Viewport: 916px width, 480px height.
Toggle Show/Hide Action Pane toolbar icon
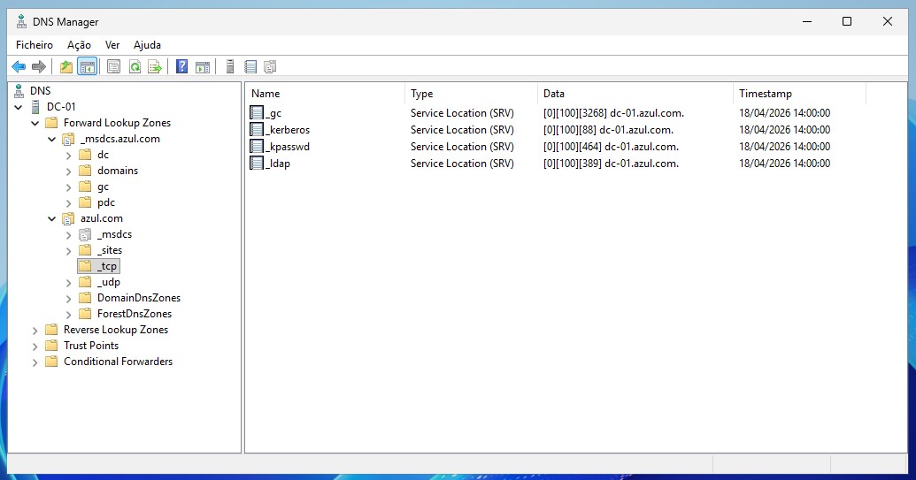tap(203, 67)
